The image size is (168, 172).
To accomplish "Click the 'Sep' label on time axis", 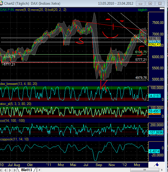I will click(99, 165).
